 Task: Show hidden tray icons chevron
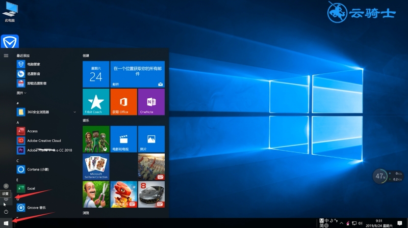pyautogui.click(x=341, y=223)
